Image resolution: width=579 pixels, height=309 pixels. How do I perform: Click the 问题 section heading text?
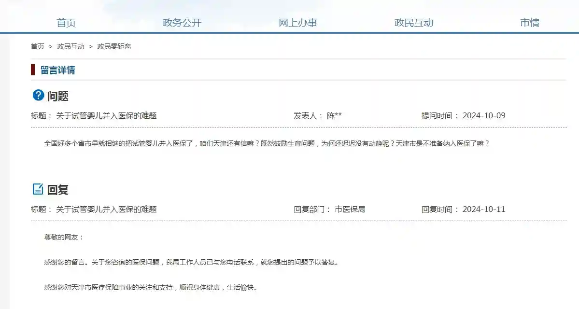[57, 96]
